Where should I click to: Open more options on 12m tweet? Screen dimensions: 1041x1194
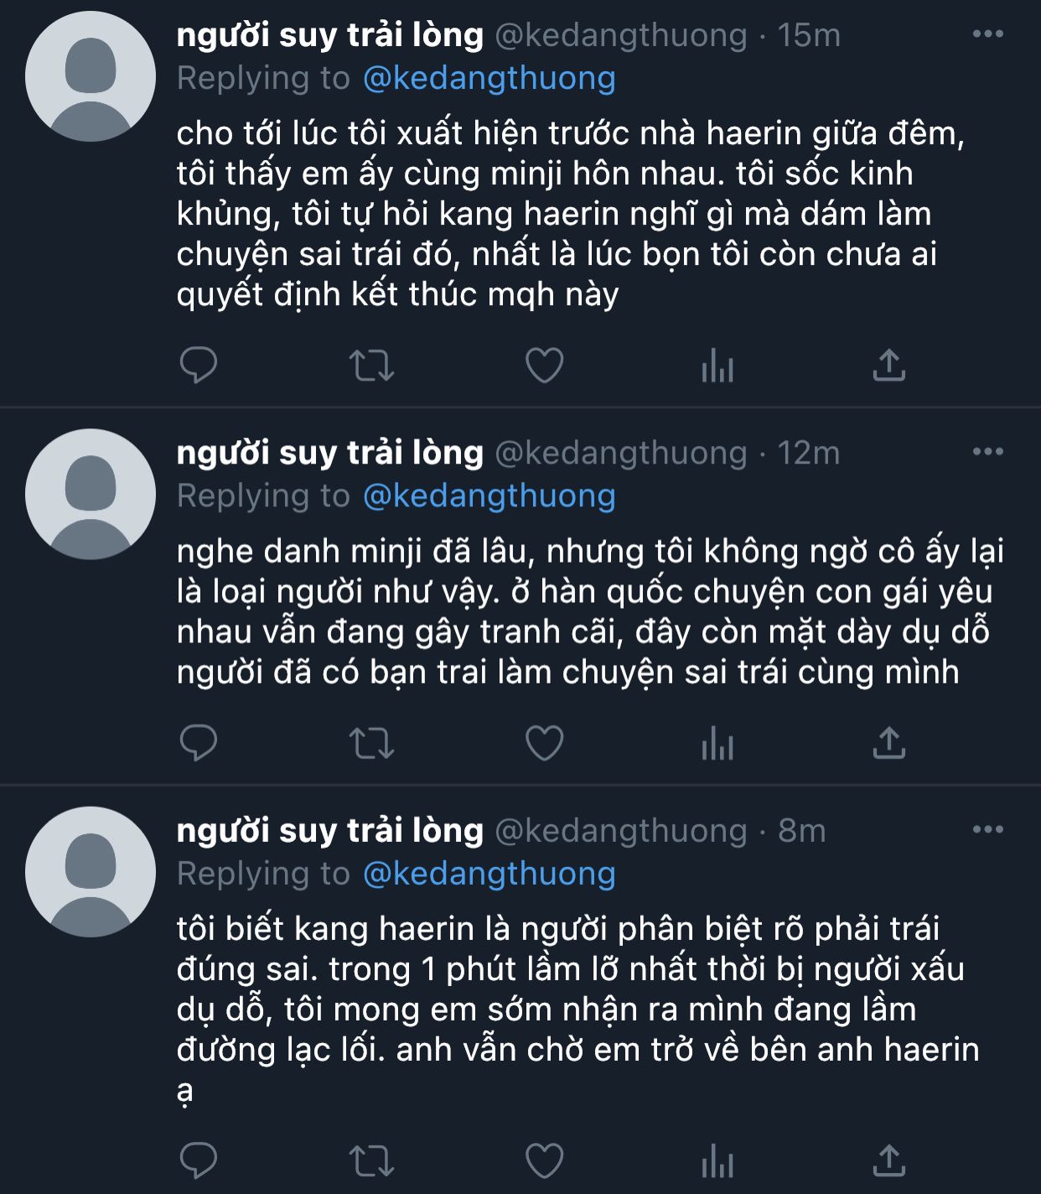(x=987, y=452)
